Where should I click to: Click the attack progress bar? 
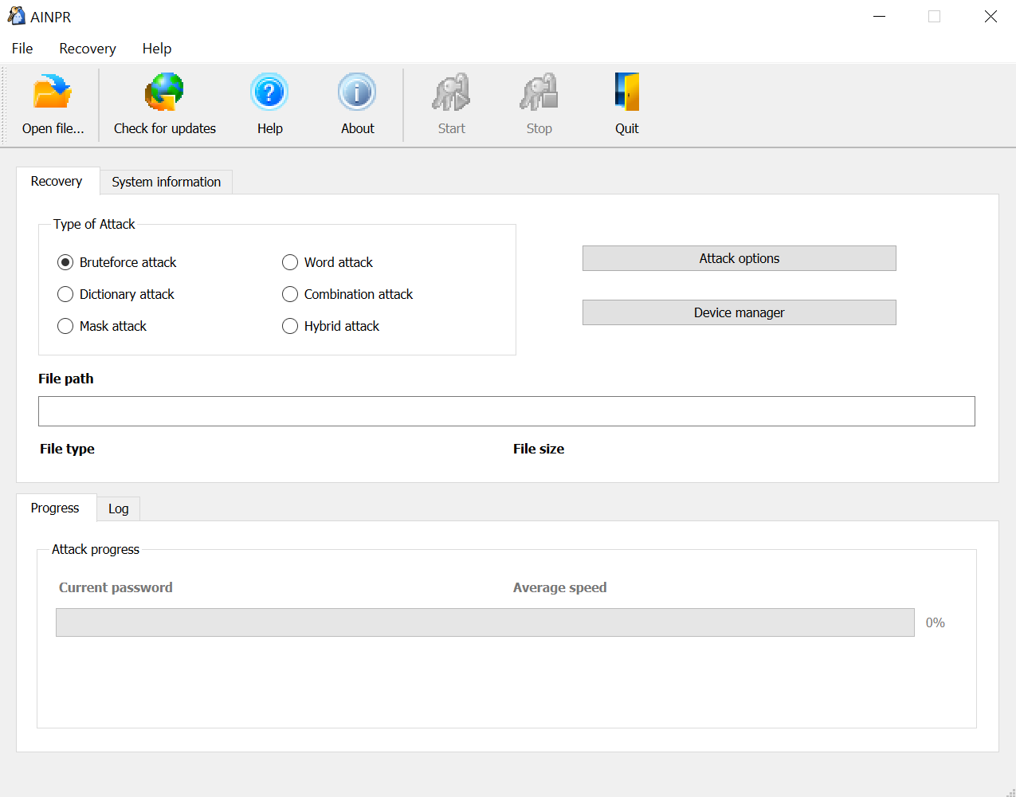pyautogui.click(x=484, y=622)
